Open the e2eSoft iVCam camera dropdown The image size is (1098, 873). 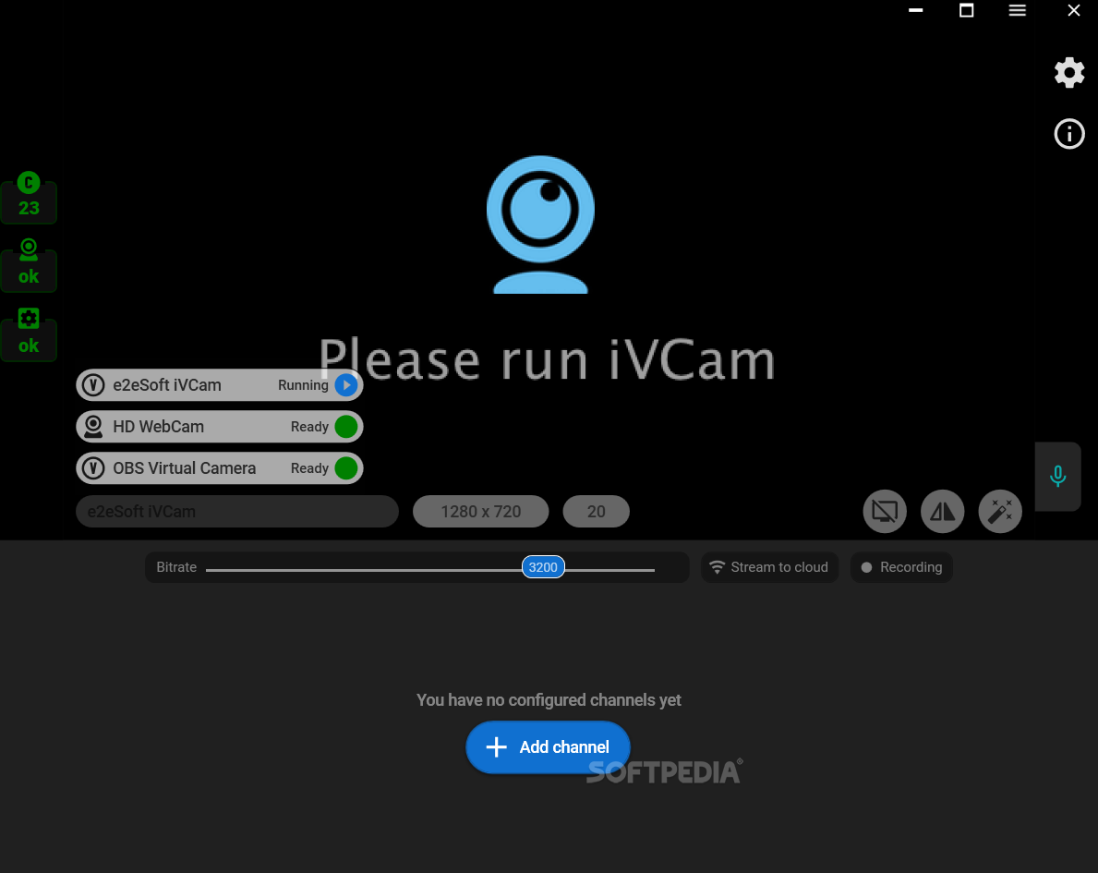[x=237, y=512]
